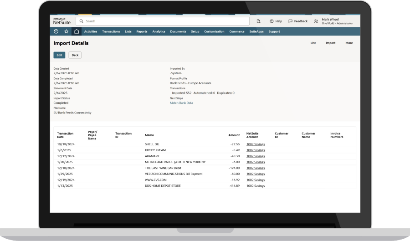Image resolution: width=410 pixels, height=241 pixels.
Task: Open the Shortcuts star icon
Action: coord(66,31)
